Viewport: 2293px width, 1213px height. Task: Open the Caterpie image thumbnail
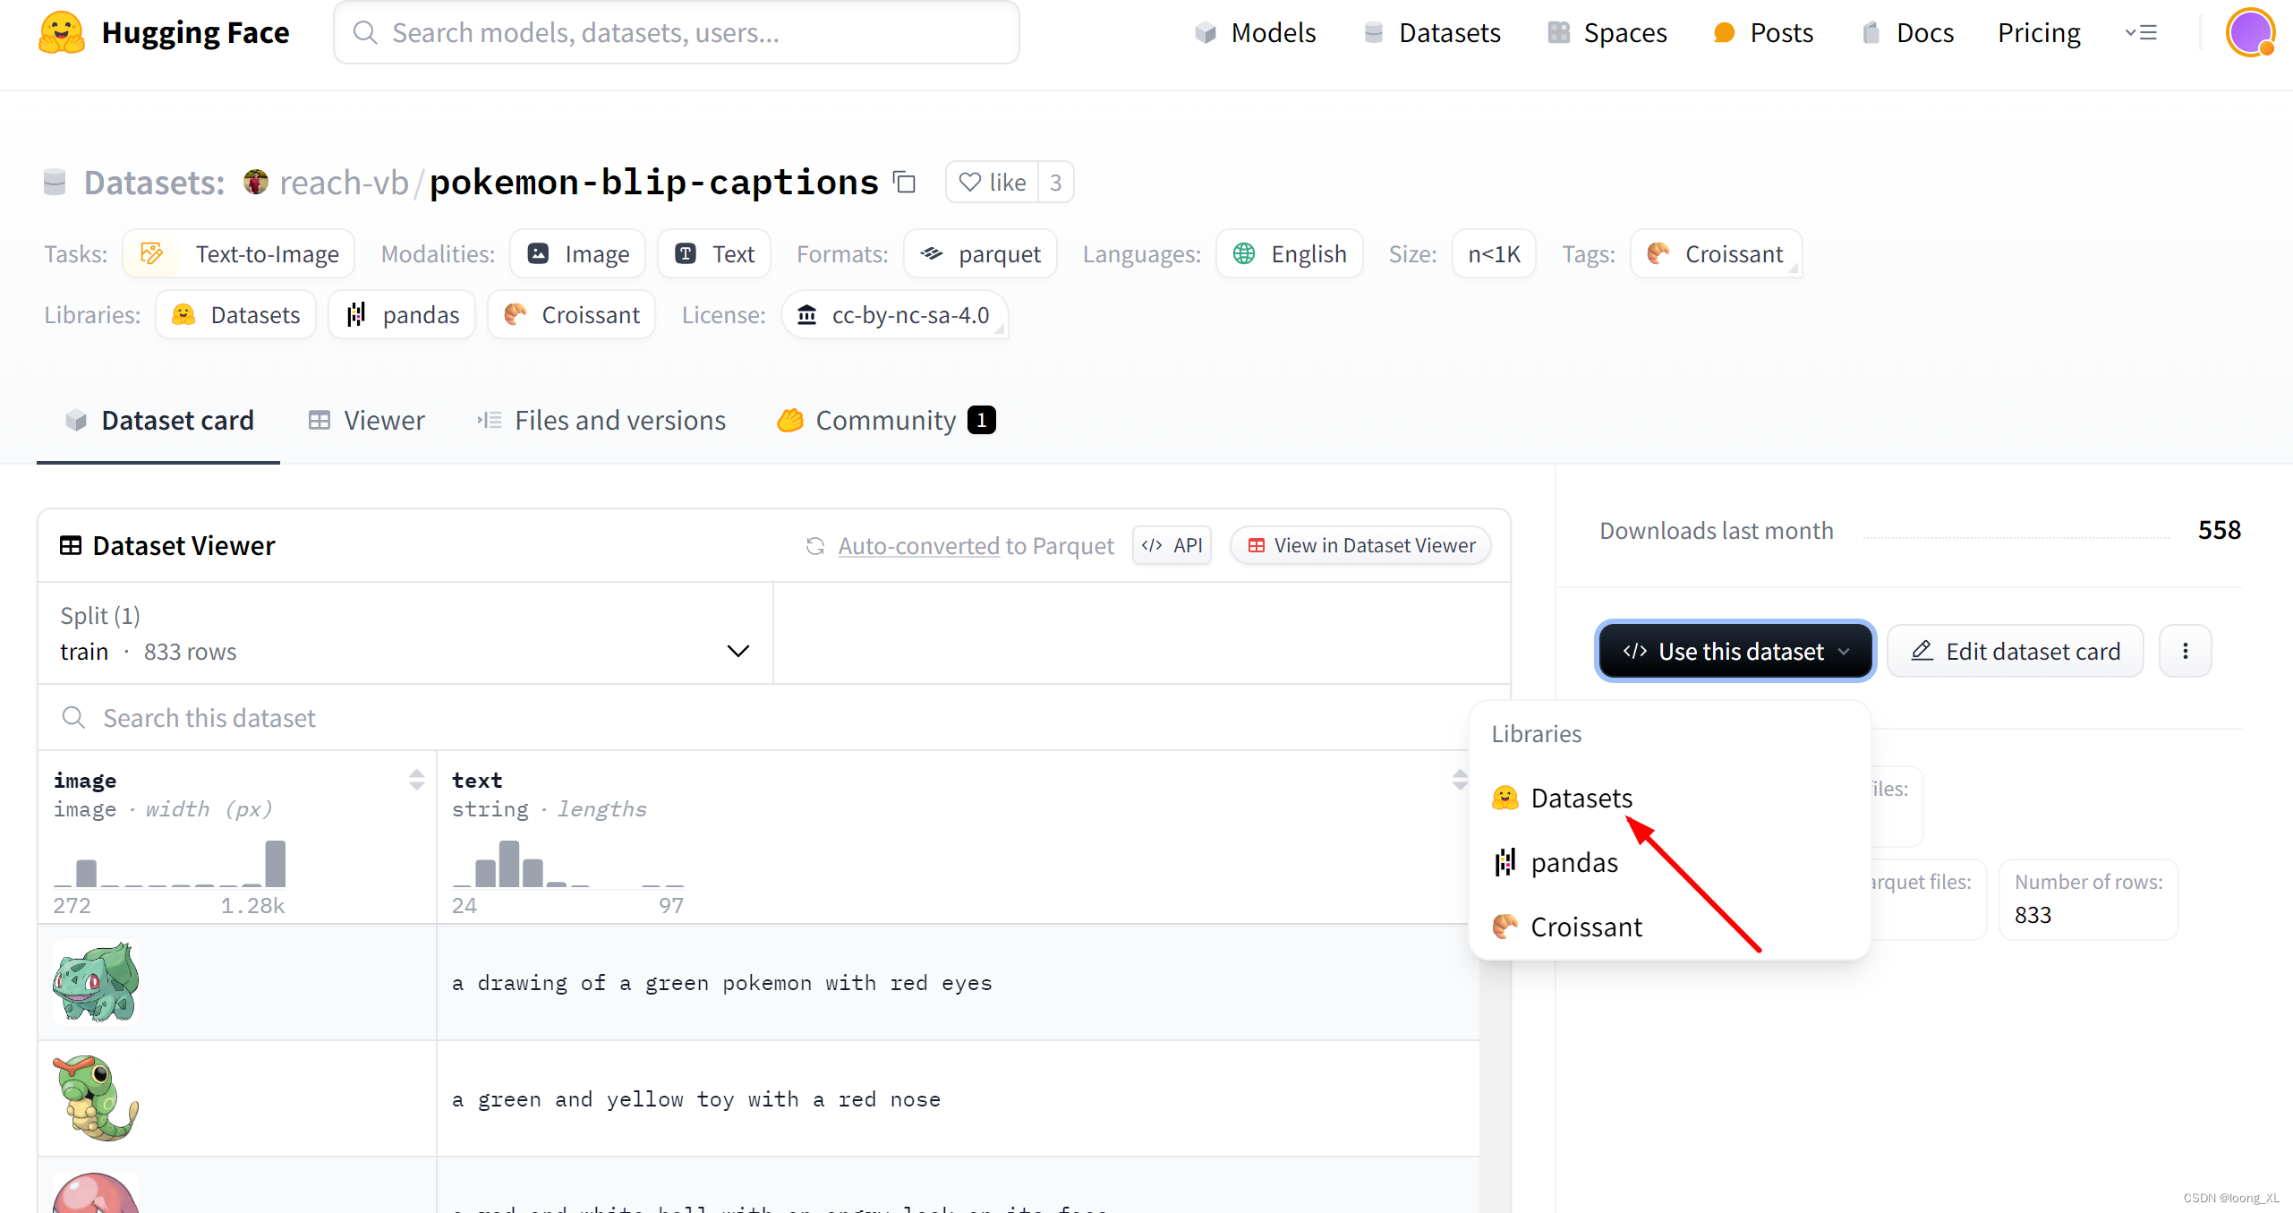click(96, 1098)
